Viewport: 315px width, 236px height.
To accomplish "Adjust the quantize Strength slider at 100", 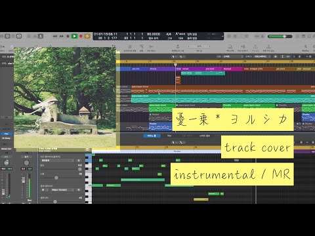I will [79, 169].
